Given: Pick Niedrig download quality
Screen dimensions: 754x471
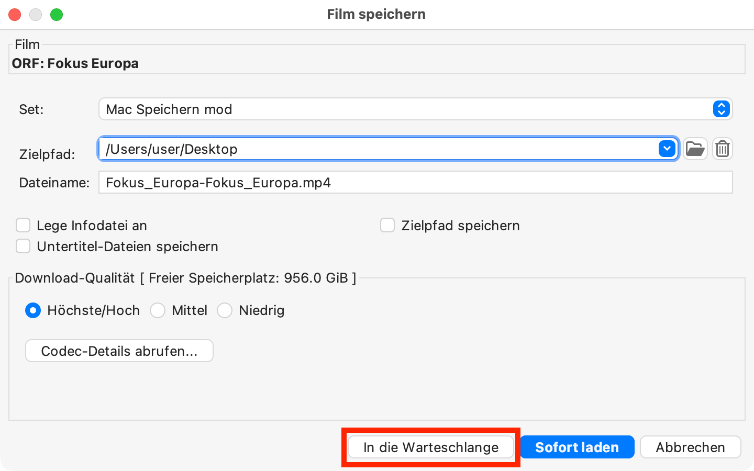Looking at the screenshot, I should tap(225, 310).
